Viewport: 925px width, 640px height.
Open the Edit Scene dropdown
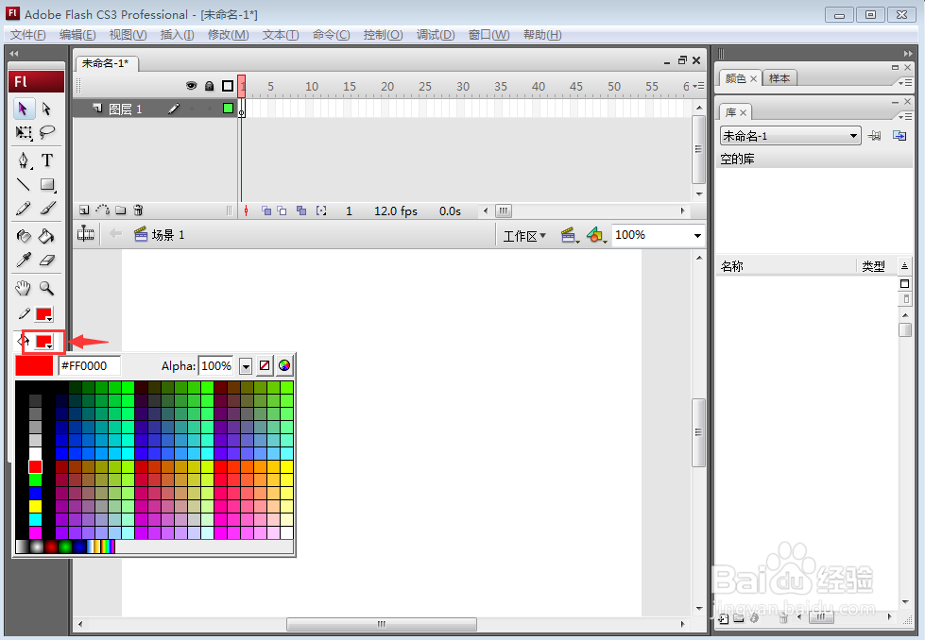(570, 236)
